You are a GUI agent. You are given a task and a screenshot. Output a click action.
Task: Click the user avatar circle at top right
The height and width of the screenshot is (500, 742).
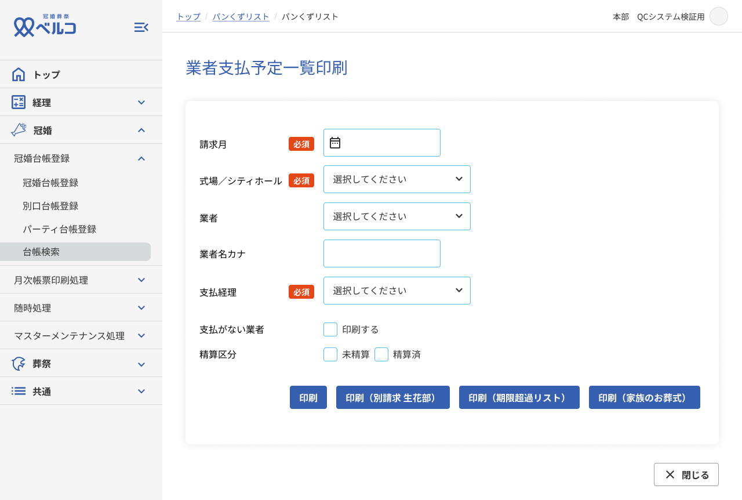click(718, 16)
